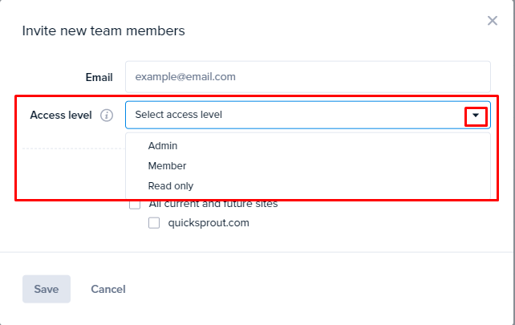The height and width of the screenshot is (325, 515).
Task: Choose Member from the access level list
Action: [x=167, y=165]
